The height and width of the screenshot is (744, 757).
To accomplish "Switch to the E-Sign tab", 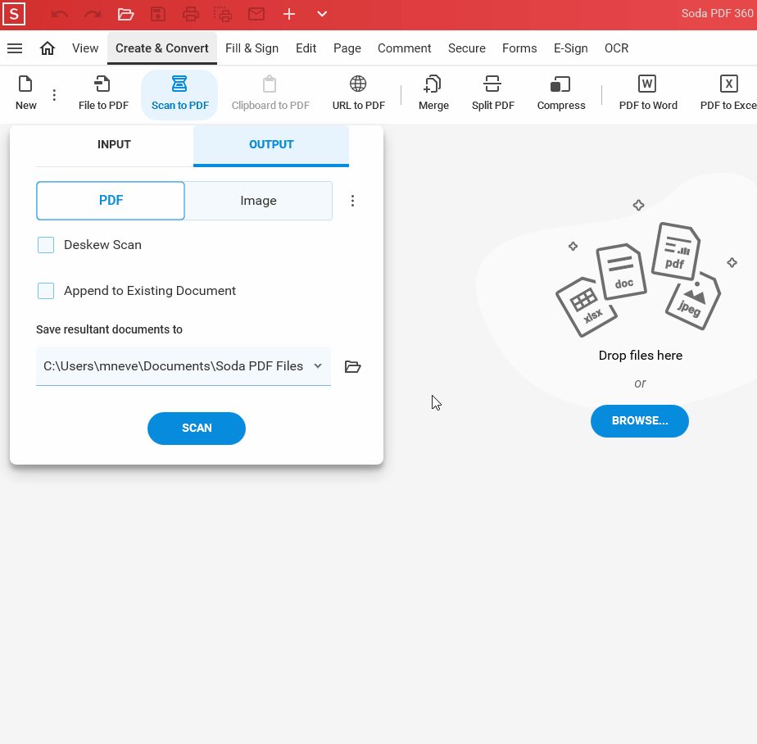I will point(571,48).
